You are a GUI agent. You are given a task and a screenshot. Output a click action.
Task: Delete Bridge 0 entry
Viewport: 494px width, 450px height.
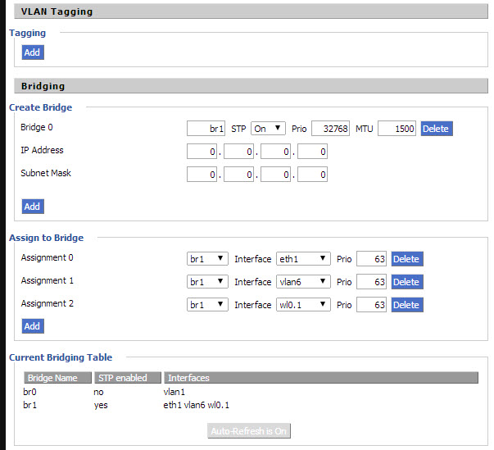pos(437,129)
